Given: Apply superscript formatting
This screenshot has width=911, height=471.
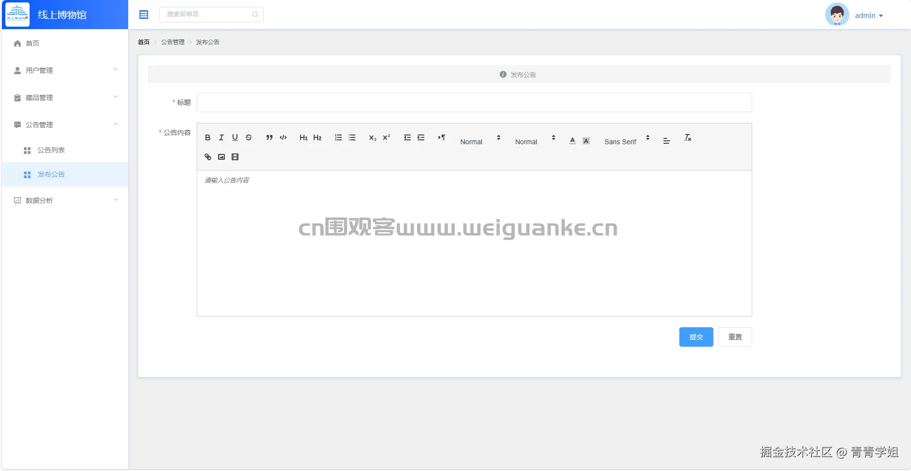Looking at the screenshot, I should (387, 137).
